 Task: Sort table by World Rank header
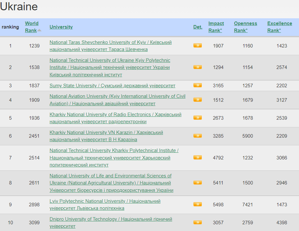coord(32,27)
